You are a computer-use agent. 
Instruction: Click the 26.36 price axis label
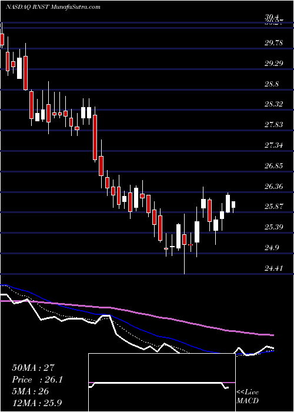274,187
